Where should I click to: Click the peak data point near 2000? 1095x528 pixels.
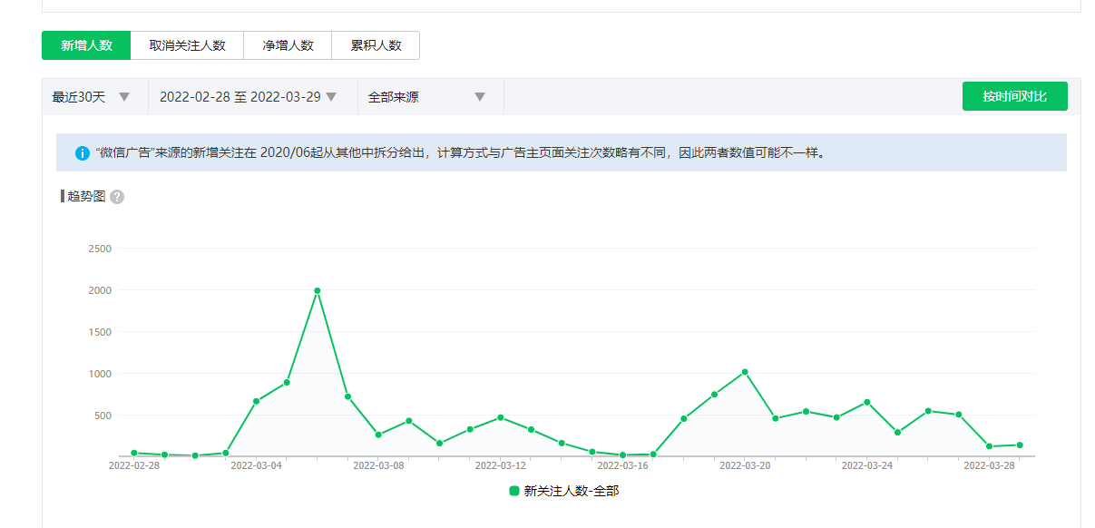[x=317, y=290]
